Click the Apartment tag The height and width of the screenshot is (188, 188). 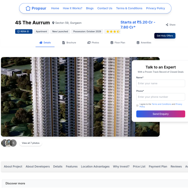tap(41, 32)
